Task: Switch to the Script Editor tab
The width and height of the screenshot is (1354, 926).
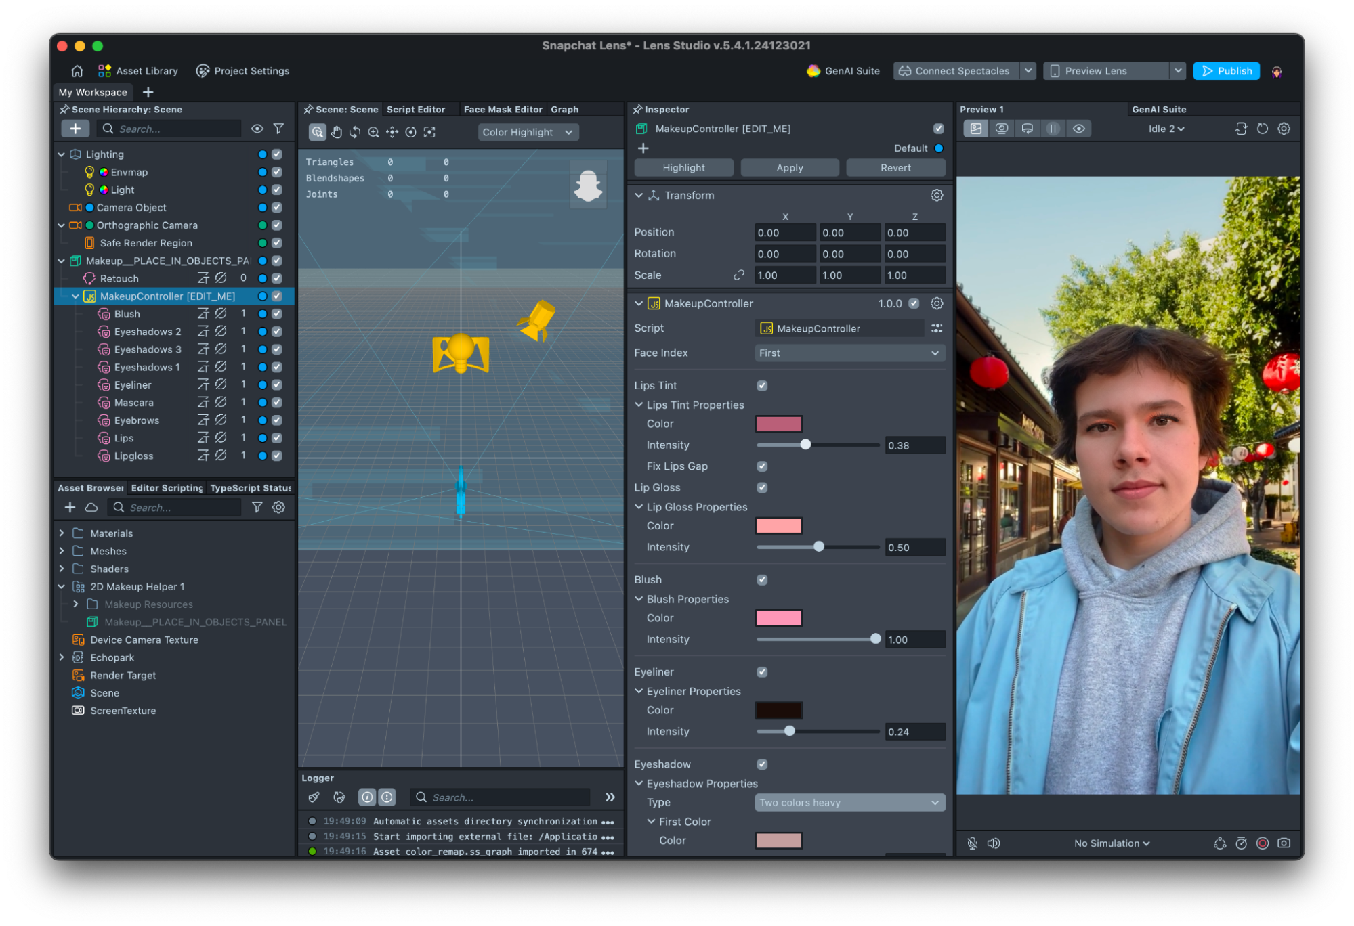Action: point(415,109)
